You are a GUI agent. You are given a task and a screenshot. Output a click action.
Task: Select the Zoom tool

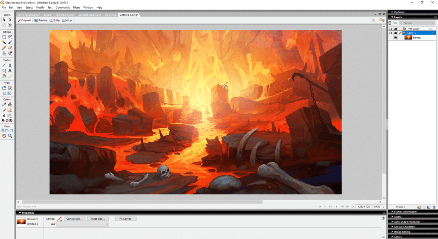tap(10, 136)
